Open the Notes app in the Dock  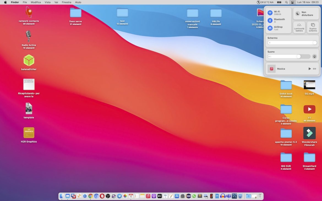click(x=142, y=196)
